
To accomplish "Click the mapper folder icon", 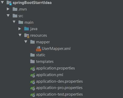I will pyautogui.click(x=32, y=42).
